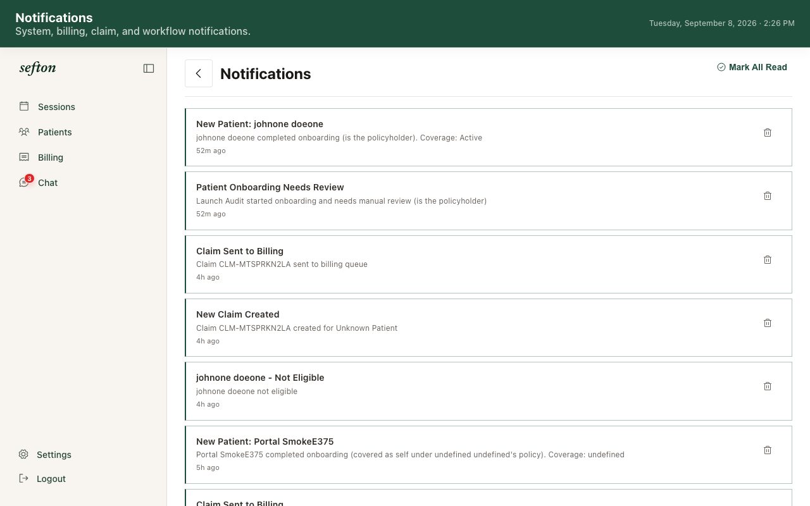
Task: Click the Billing icon in sidebar
Action: click(x=24, y=157)
